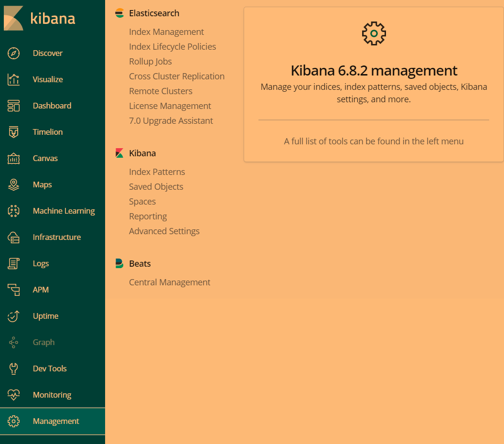Click the Canvas easel icon
Viewport: 504px width, 444px height.
[13, 158]
